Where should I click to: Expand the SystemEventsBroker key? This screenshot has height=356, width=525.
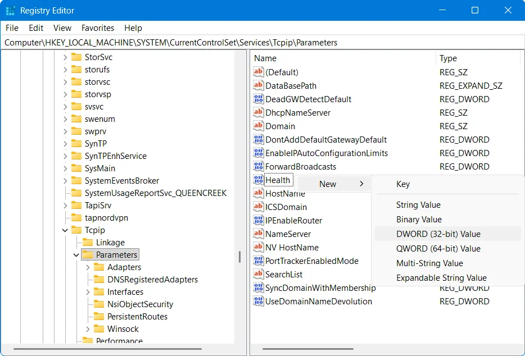point(65,181)
